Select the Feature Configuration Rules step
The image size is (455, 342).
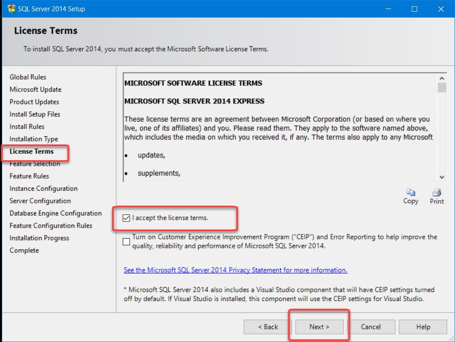click(51, 226)
